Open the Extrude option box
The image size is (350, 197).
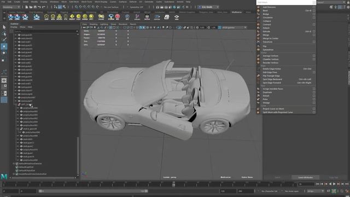(x=314, y=32)
